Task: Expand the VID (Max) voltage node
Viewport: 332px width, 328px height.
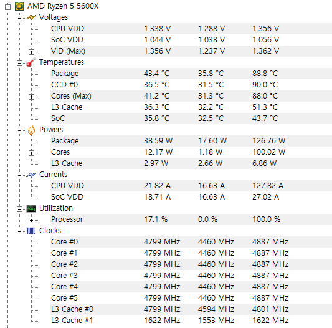Action: [x=31, y=52]
